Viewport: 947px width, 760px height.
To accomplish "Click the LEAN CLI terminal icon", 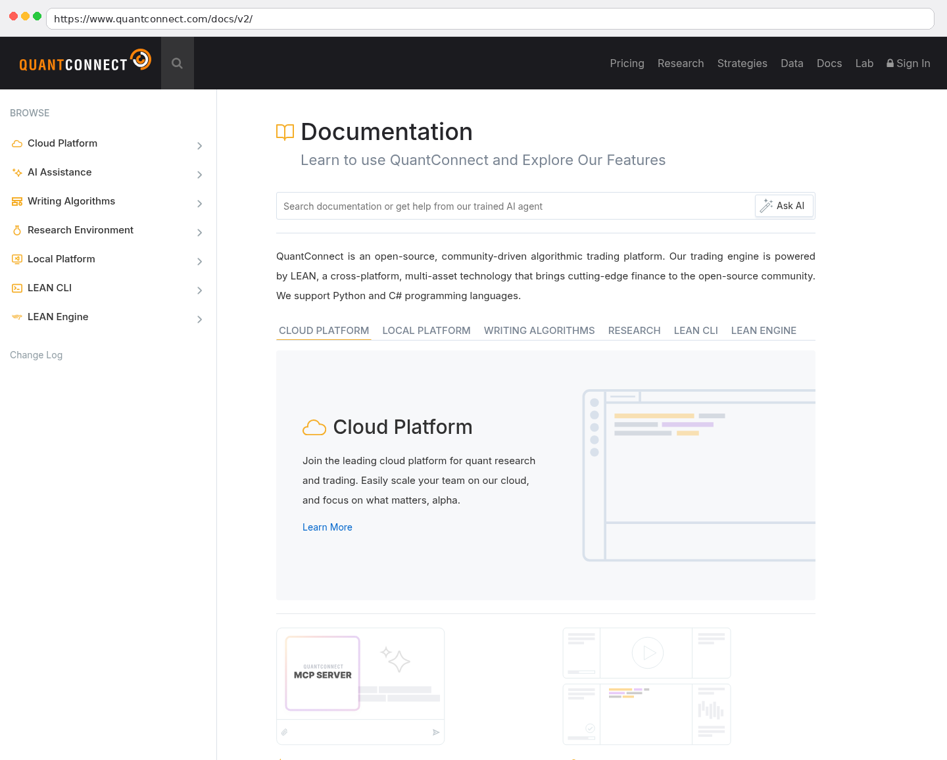I will point(17,288).
